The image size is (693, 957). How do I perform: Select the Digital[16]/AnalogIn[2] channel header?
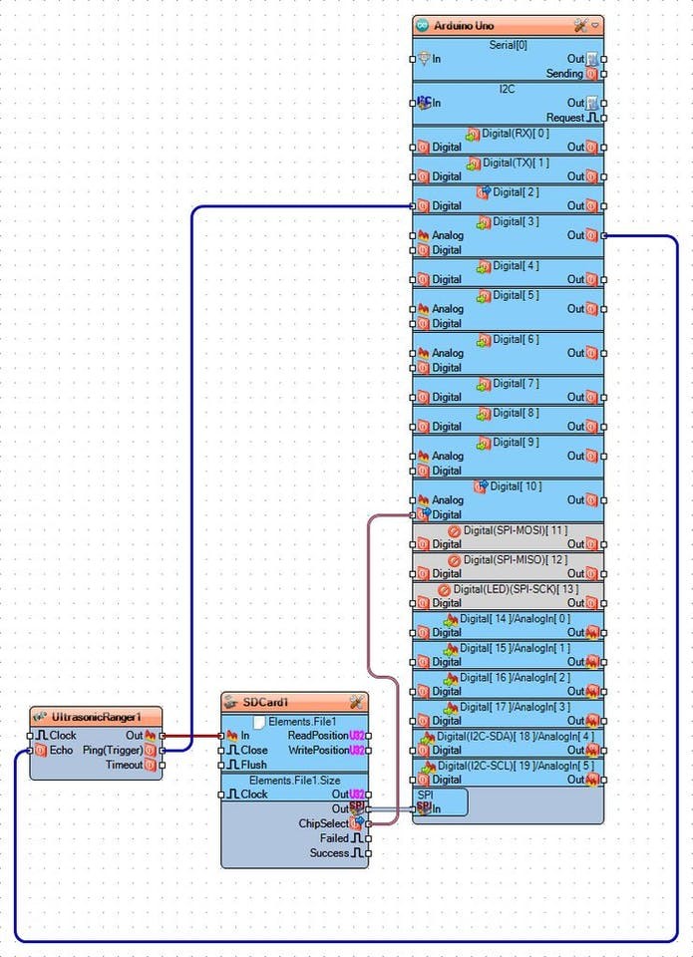point(508,678)
